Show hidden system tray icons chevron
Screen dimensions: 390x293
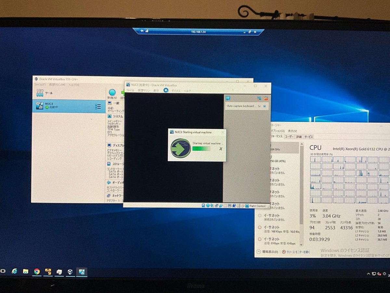click(x=369, y=274)
